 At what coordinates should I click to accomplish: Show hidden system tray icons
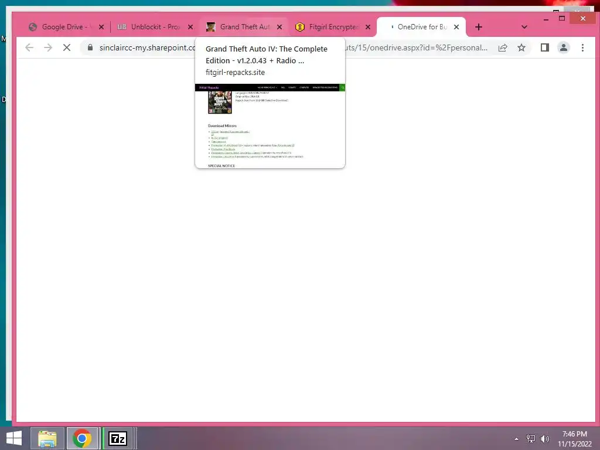tap(517, 439)
